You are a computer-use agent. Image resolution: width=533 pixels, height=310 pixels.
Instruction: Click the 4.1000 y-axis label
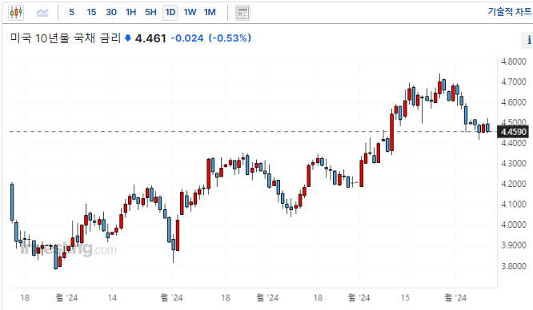(513, 205)
